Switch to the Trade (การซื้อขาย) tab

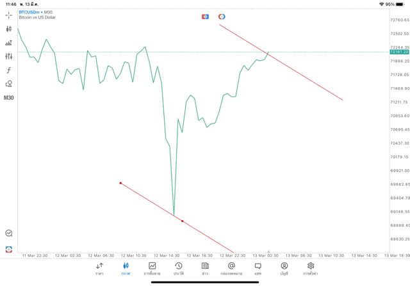coord(152,269)
